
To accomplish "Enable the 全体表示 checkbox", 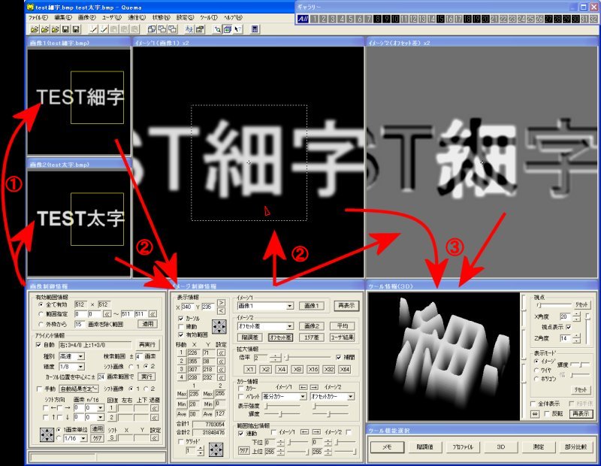I will click(533, 404).
